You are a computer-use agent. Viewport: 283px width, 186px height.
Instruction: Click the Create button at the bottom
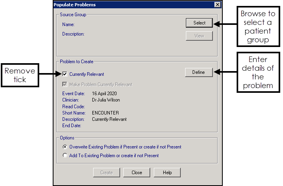pos(106,173)
